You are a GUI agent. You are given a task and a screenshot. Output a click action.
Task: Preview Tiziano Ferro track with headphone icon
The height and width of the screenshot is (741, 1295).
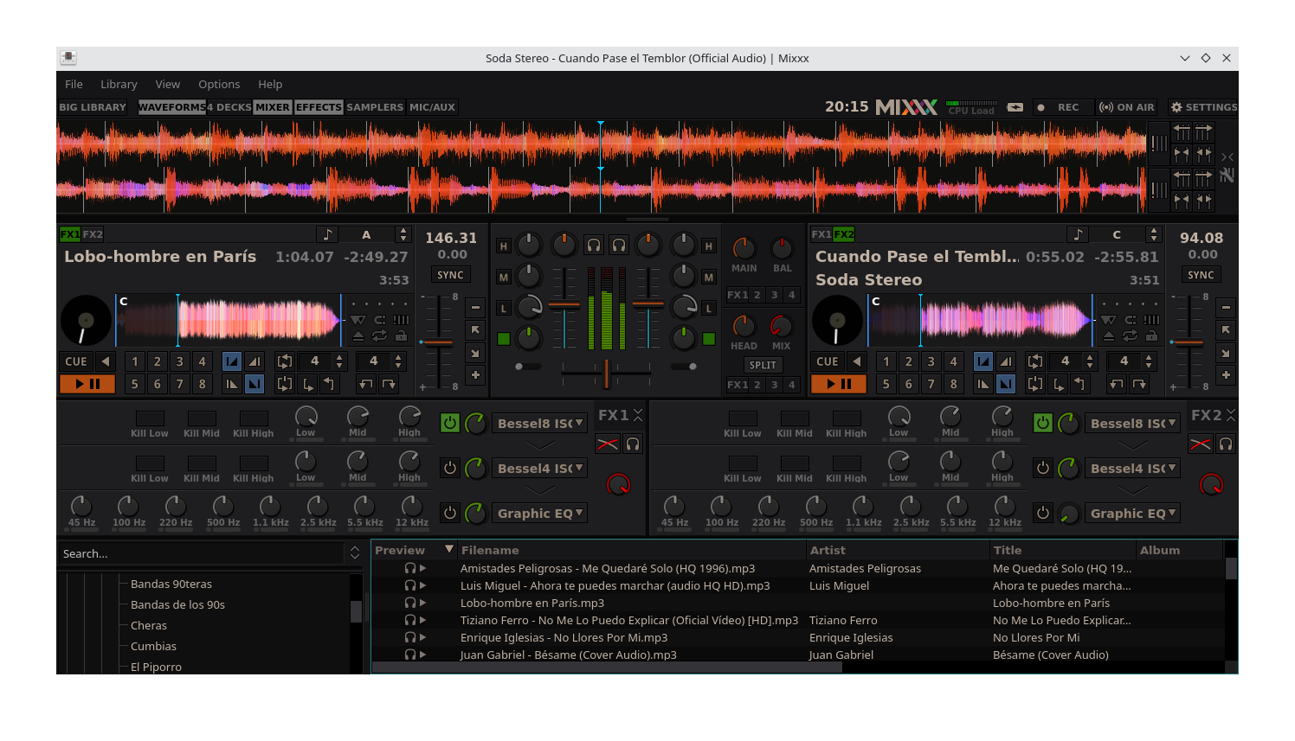410,620
